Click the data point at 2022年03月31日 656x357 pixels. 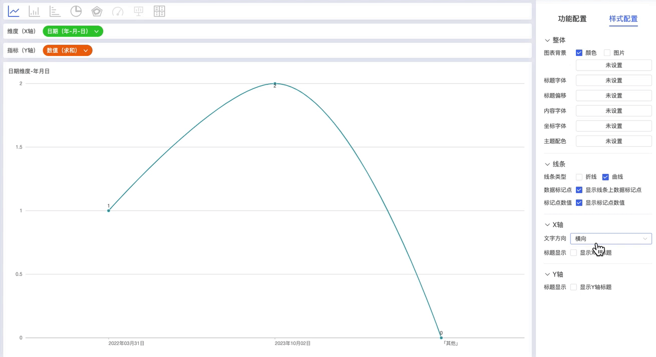coord(109,210)
